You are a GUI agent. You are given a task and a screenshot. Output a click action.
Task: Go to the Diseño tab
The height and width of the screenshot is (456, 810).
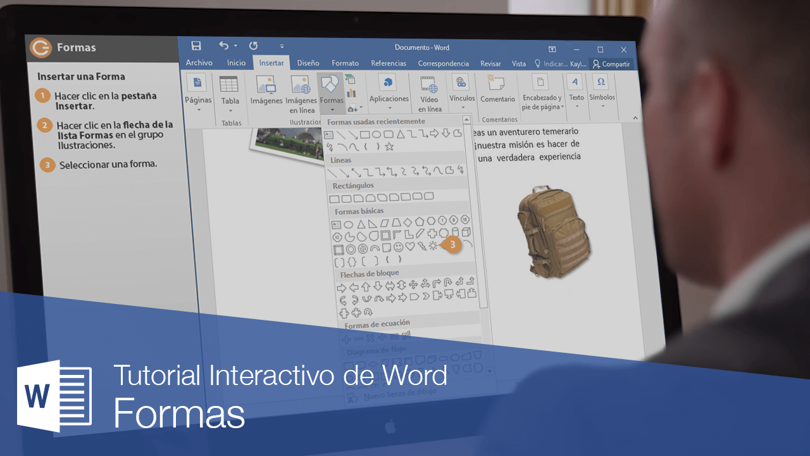click(308, 63)
